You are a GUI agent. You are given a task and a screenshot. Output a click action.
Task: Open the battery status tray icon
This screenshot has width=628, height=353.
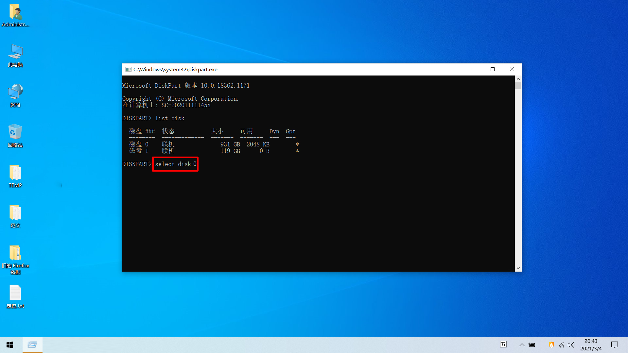(532, 345)
